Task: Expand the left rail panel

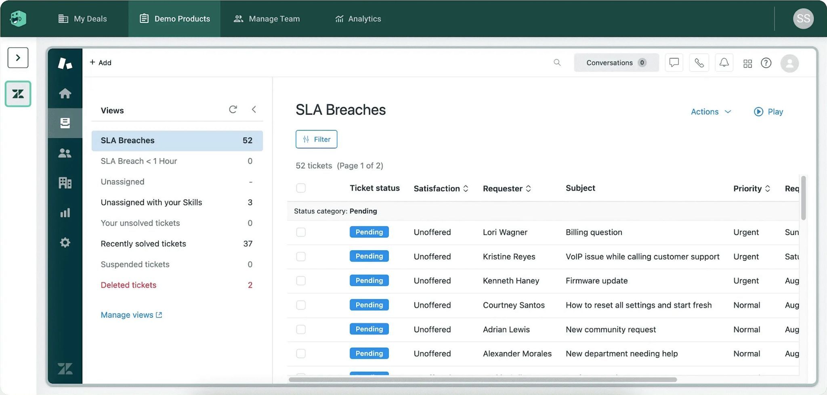Action: click(x=18, y=58)
